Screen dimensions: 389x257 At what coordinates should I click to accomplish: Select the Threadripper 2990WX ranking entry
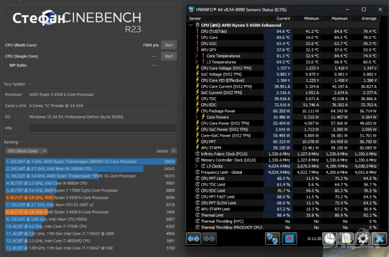(91, 162)
